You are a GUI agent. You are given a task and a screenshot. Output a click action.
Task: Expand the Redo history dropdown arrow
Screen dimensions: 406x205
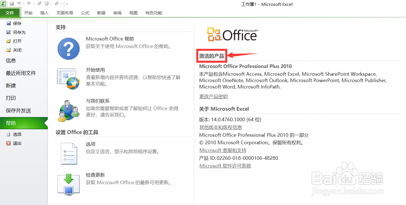[34, 4]
